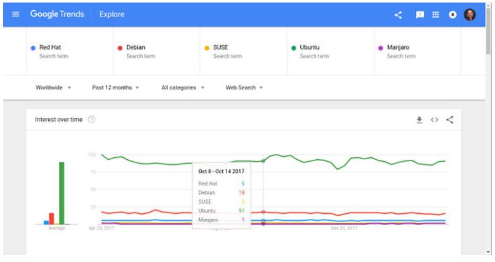
Task: Download the Interest over time chart
Action: [x=419, y=119]
